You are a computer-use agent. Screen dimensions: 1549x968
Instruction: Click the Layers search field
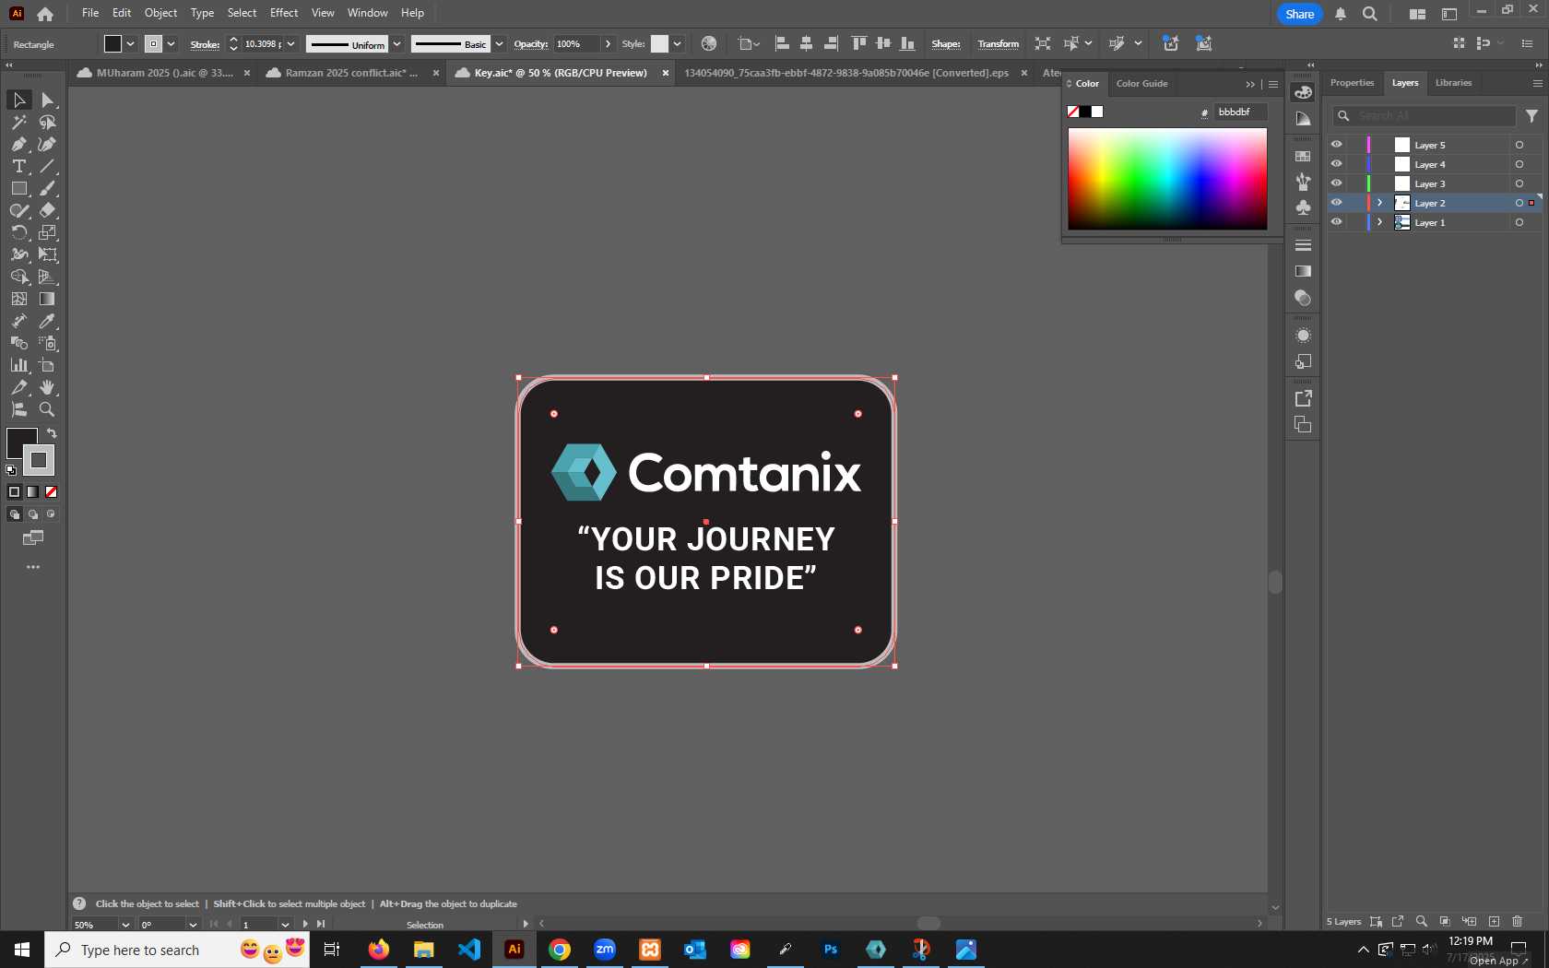(1425, 116)
